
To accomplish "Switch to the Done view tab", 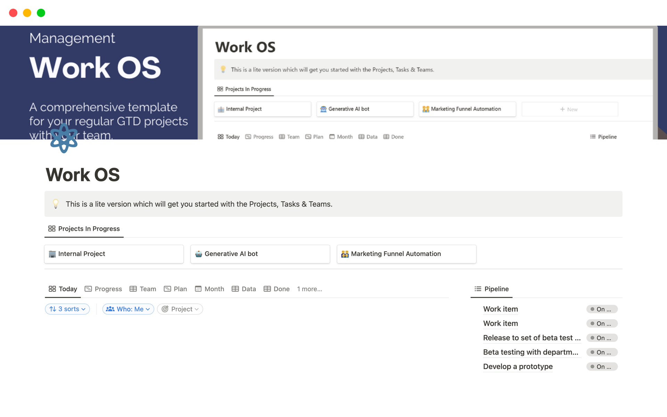I will click(277, 289).
